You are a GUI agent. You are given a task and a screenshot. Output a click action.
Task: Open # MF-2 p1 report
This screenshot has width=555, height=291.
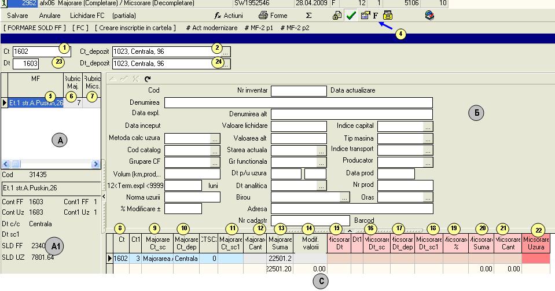pos(259,28)
